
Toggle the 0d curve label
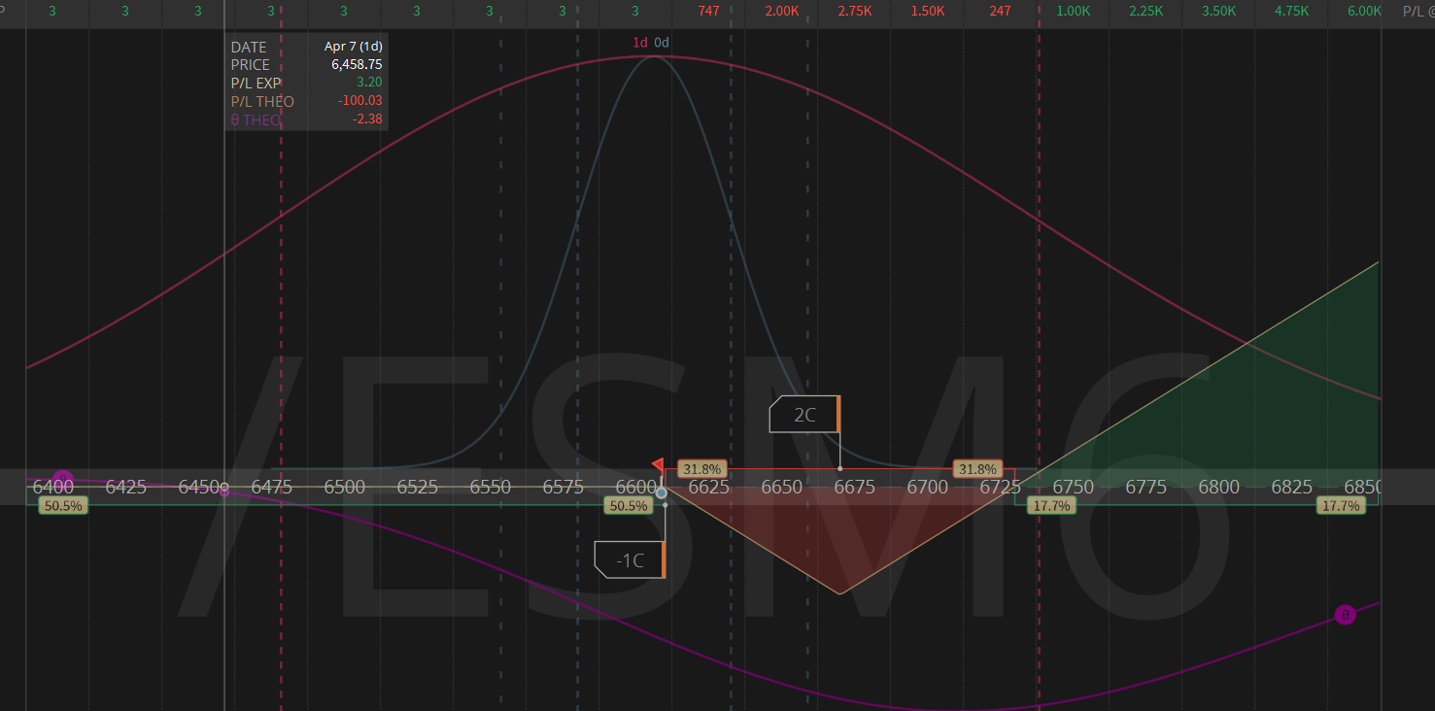[x=662, y=43]
